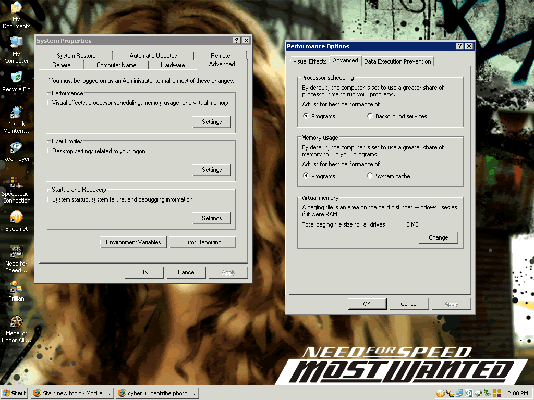This screenshot has width=534, height=400.
Task: Switch to the Hardware tab
Action: (173, 65)
